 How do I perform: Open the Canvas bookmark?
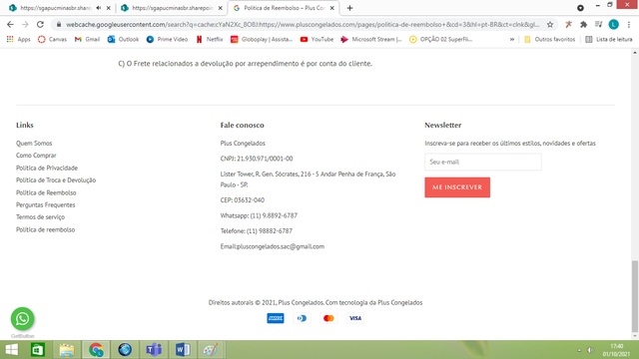(x=52, y=40)
